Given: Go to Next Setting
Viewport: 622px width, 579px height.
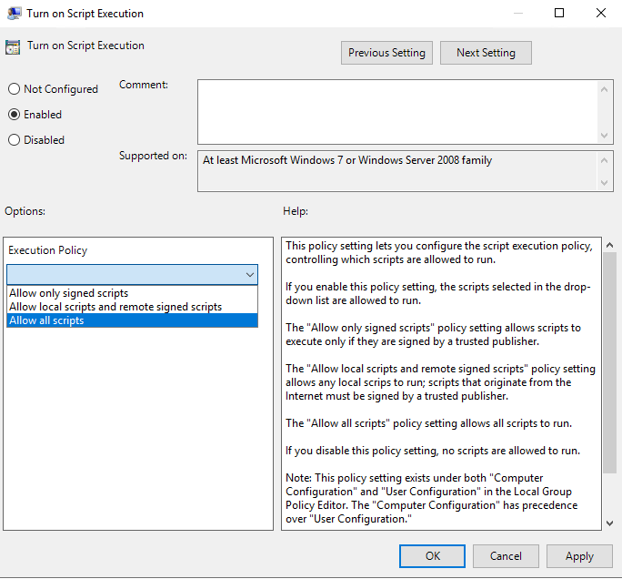Looking at the screenshot, I should click(x=486, y=53).
